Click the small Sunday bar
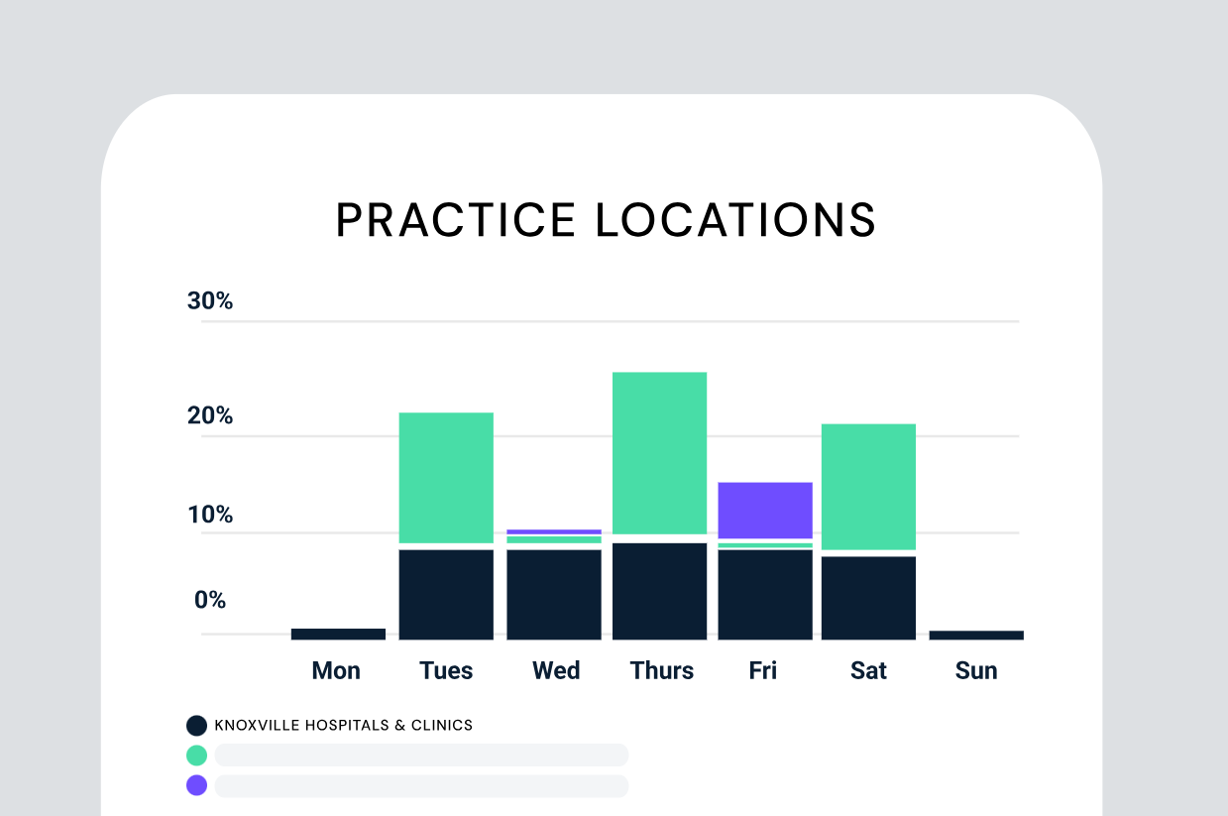 pos(976,635)
